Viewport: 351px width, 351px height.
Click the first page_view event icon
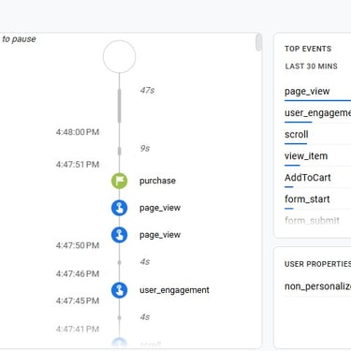coord(119,208)
